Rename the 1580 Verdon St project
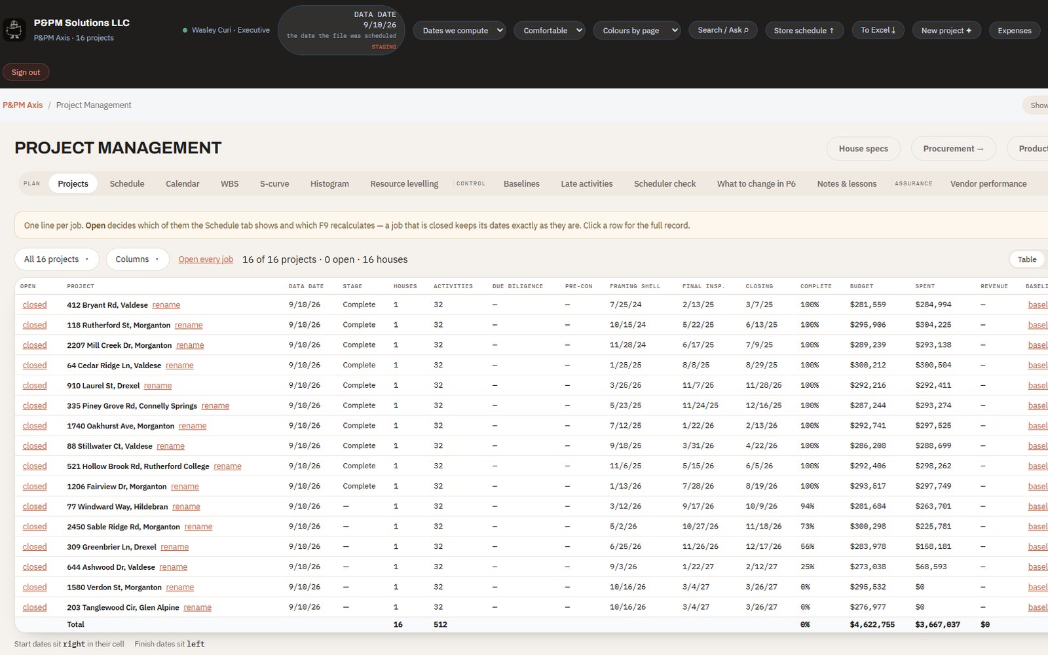1048x655 pixels. pos(180,588)
